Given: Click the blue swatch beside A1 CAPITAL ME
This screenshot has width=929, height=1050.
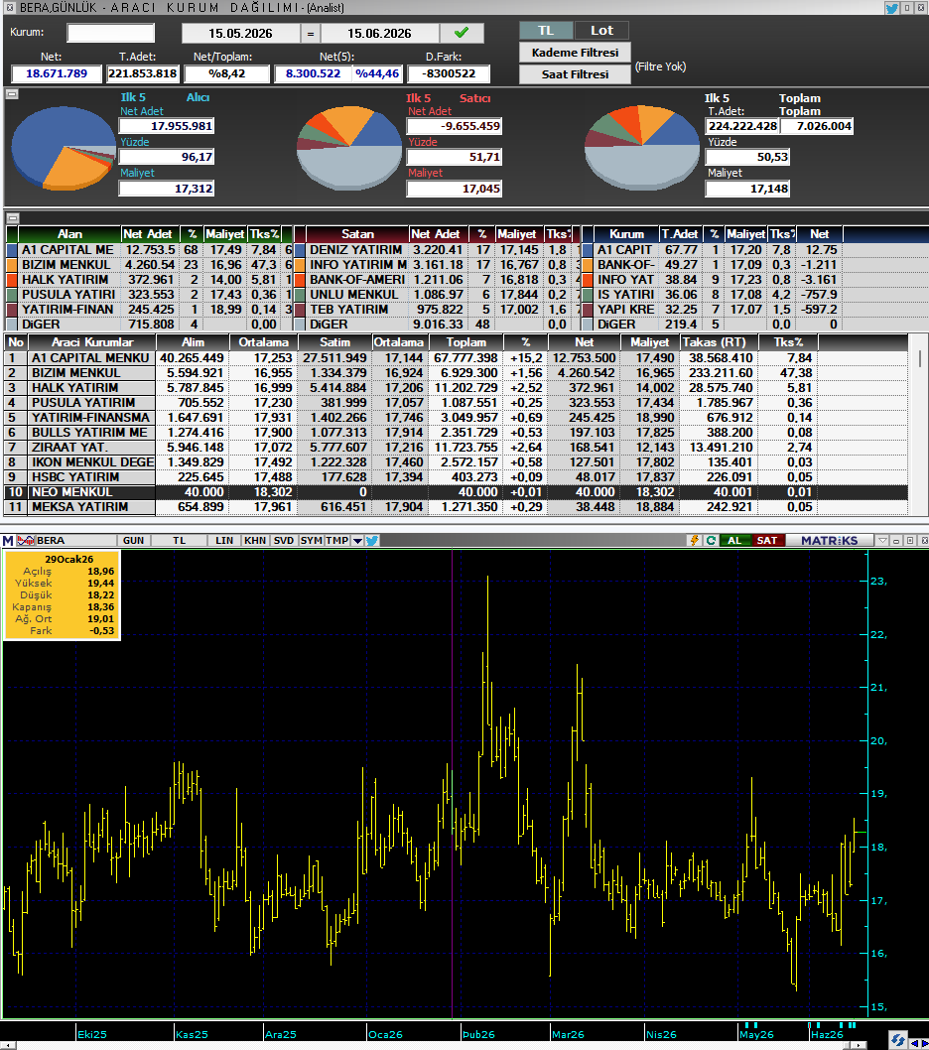Looking at the screenshot, I should coord(11,250).
